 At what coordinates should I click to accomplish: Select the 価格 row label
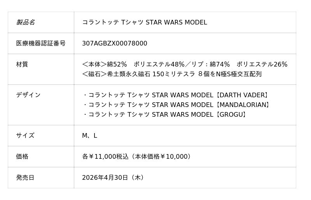pyautogui.click(x=22, y=156)
